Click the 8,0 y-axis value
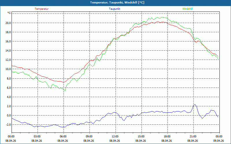The width and height of the screenshot is (231, 144). point(9,78)
